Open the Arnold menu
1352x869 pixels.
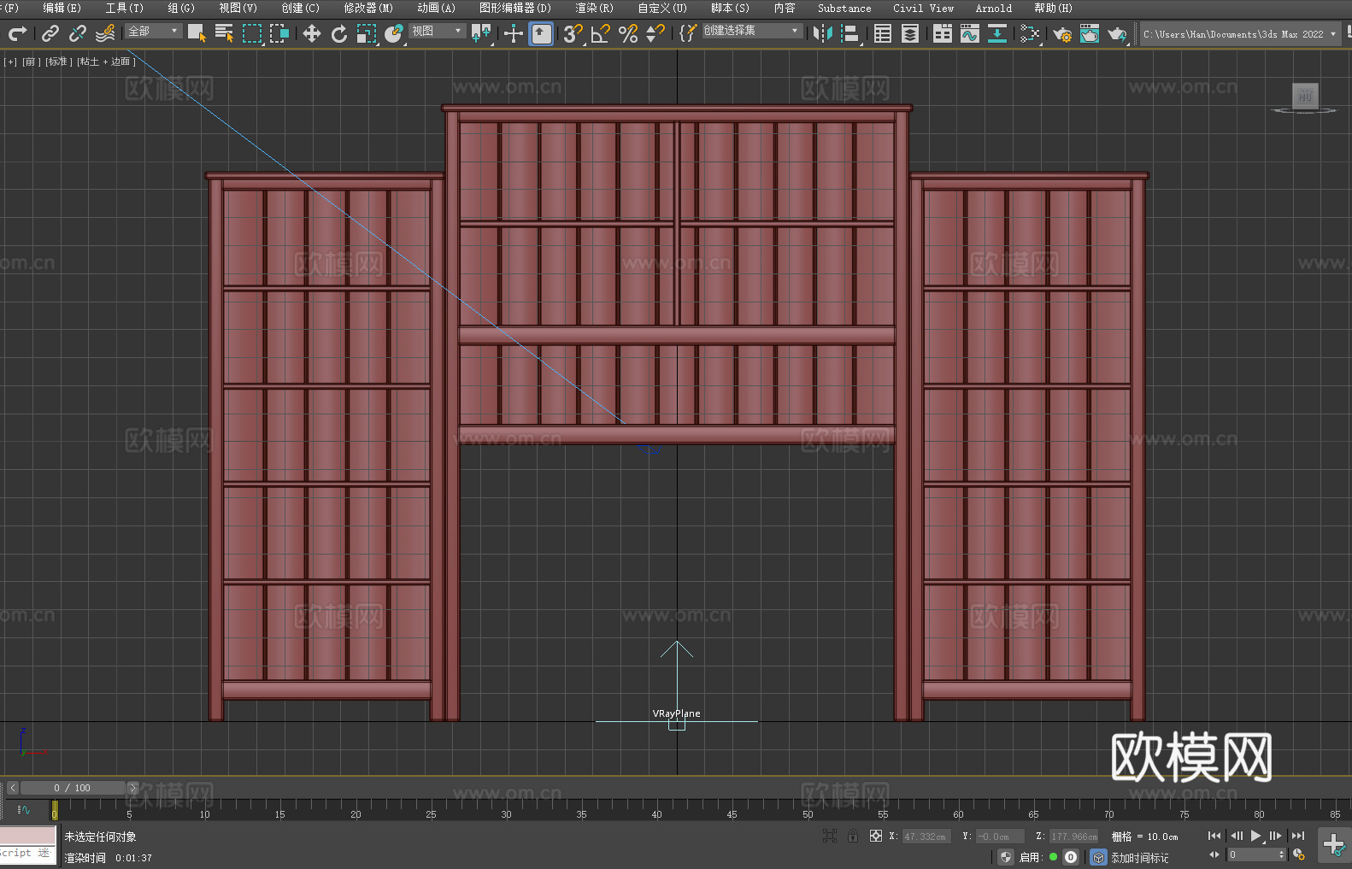993,8
